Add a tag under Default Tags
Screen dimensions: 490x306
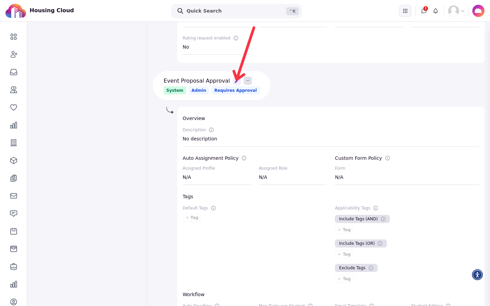(x=192, y=218)
